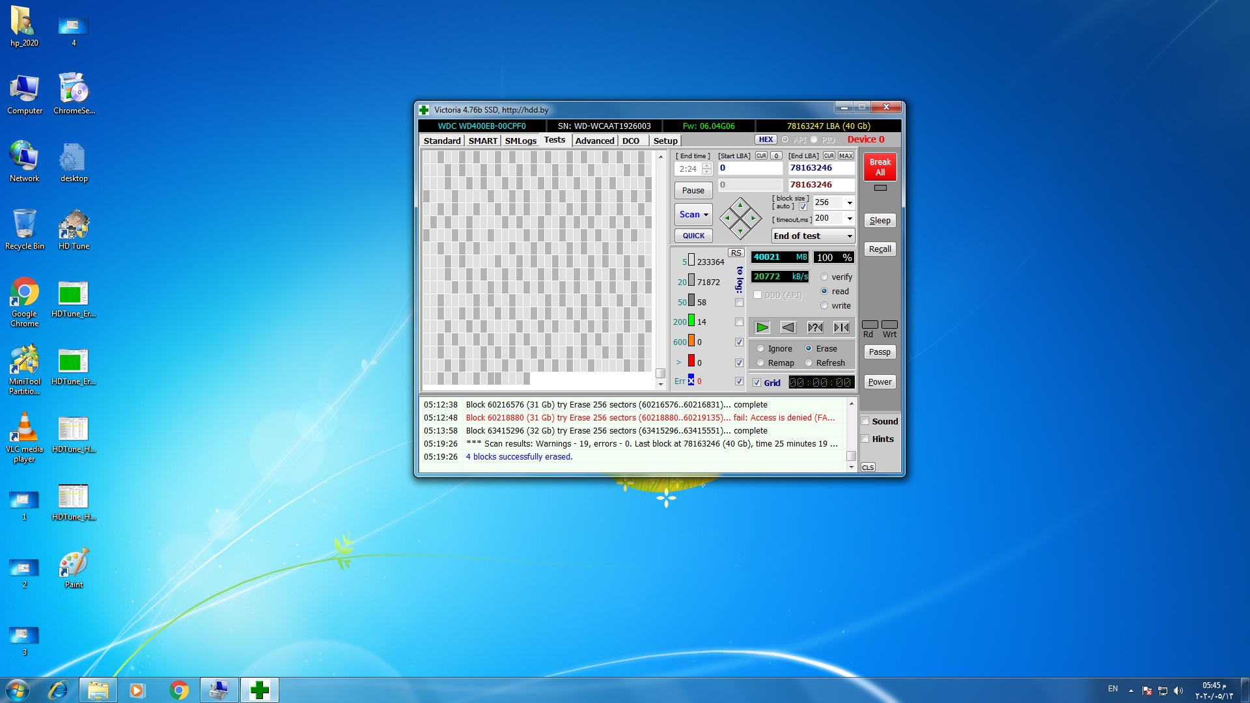Screen dimensions: 1250x703
Task: Click the left arrow on the diamond navigator
Action: [728, 218]
